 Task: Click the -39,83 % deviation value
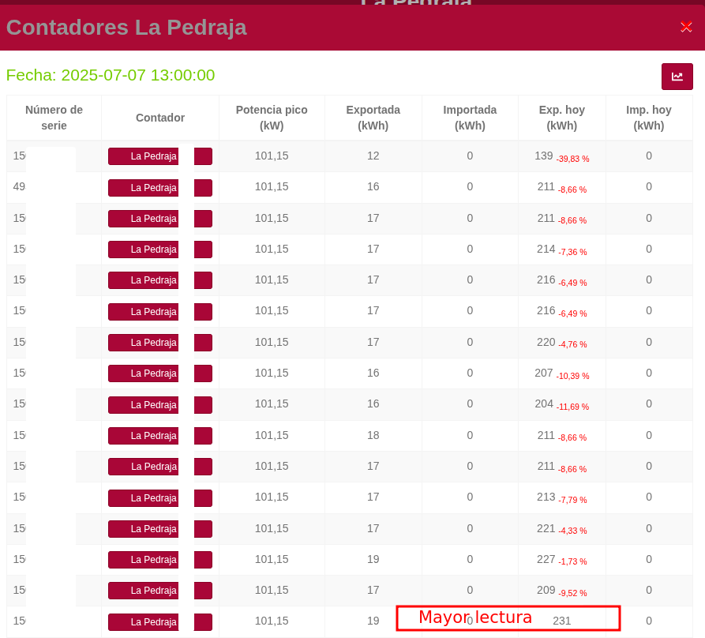tap(572, 159)
